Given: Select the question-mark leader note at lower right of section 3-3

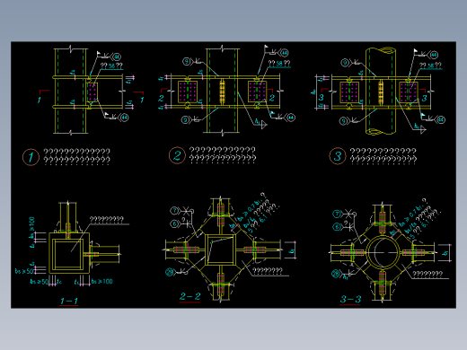Looking at the screenshot, I should point(427,274).
